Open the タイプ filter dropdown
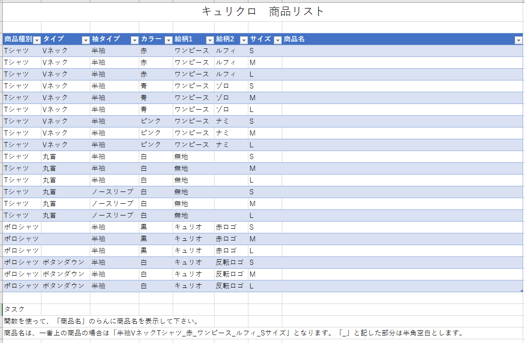The width and height of the screenshot is (525, 343). (86, 40)
